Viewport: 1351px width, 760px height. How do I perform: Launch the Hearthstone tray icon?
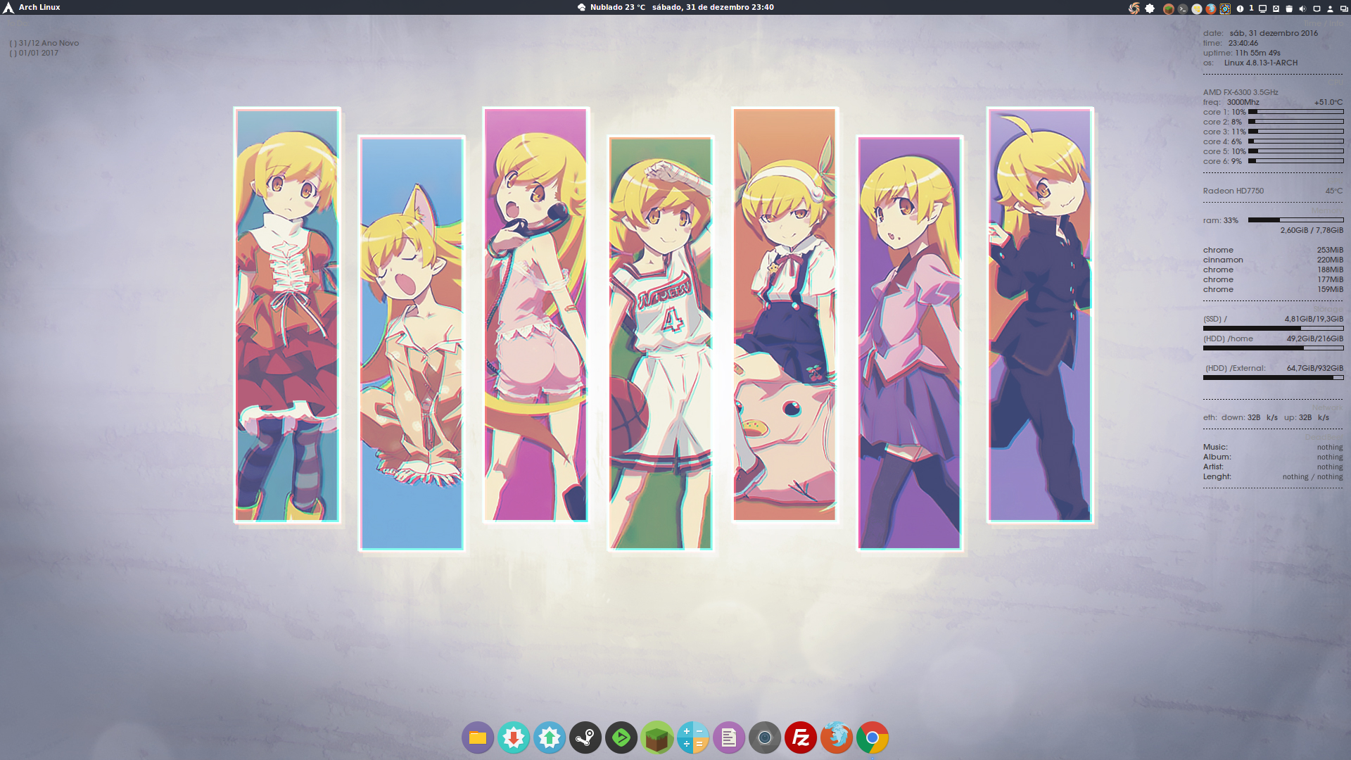click(1225, 8)
